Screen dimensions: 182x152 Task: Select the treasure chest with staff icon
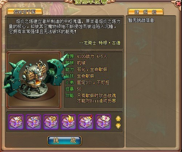click(33, 122)
